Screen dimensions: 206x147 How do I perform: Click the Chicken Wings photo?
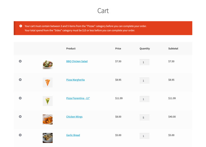click(47, 119)
